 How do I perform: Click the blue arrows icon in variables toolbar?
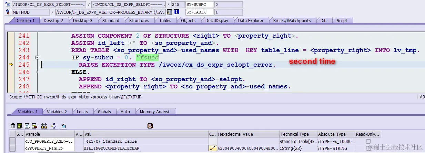pos(54,126)
